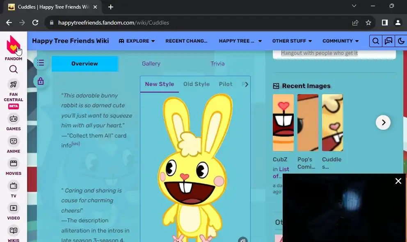Image resolution: width=407 pixels, height=242 pixels.
Task: Go to the TV category
Action: point(14,190)
